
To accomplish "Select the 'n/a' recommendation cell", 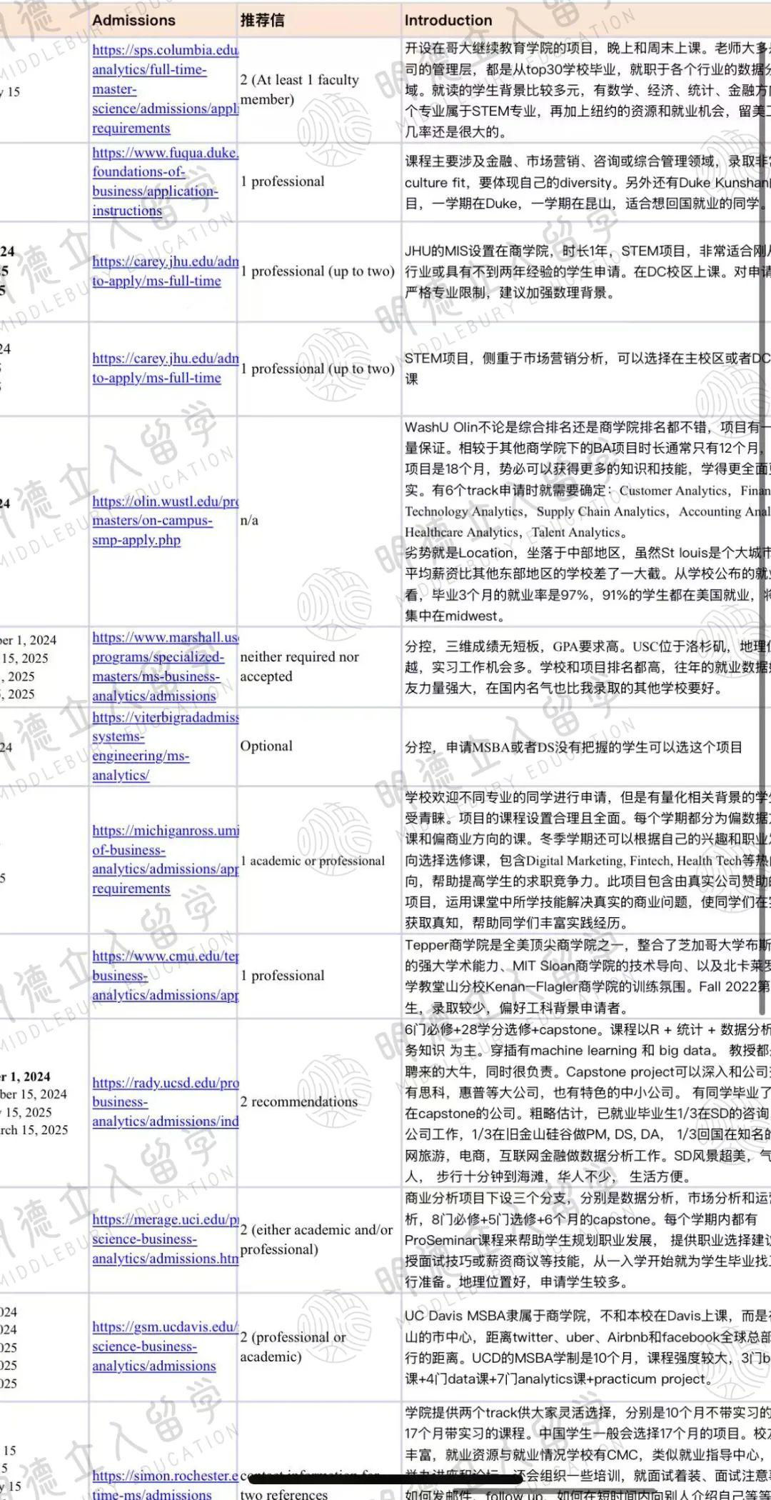I will [x=318, y=521].
